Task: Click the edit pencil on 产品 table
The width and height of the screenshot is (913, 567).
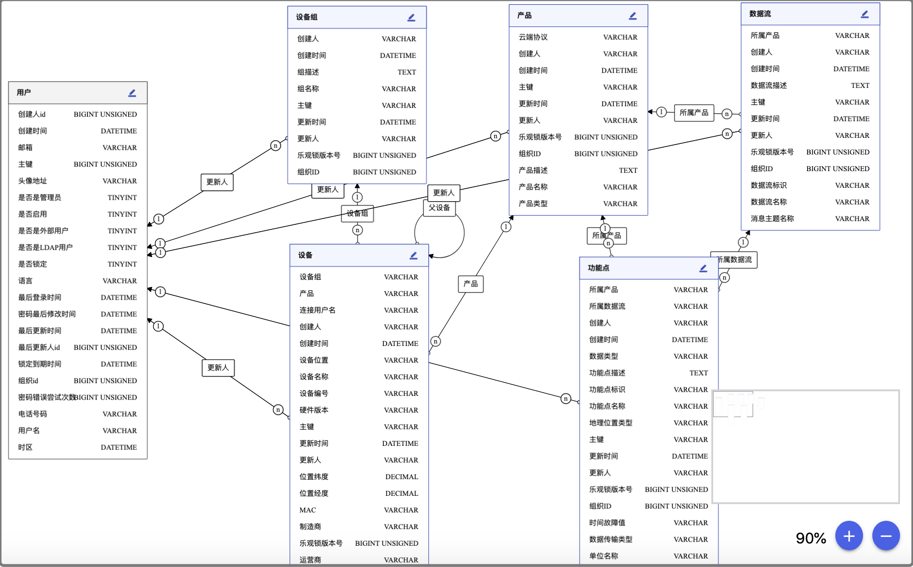Action: tap(633, 16)
